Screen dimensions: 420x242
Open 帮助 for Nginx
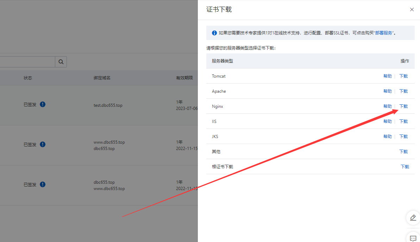pos(387,106)
